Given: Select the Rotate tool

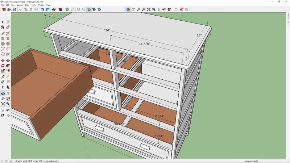Looking at the screenshot, I should (x=3, y=66).
